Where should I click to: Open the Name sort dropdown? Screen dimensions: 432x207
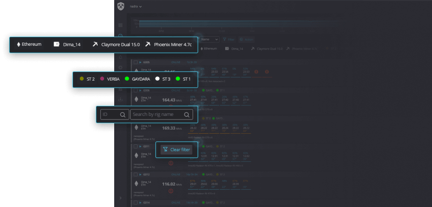(x=210, y=39)
